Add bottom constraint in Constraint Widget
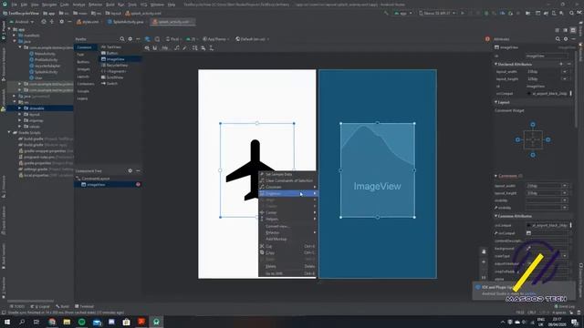584x328 pixels. click(533, 155)
